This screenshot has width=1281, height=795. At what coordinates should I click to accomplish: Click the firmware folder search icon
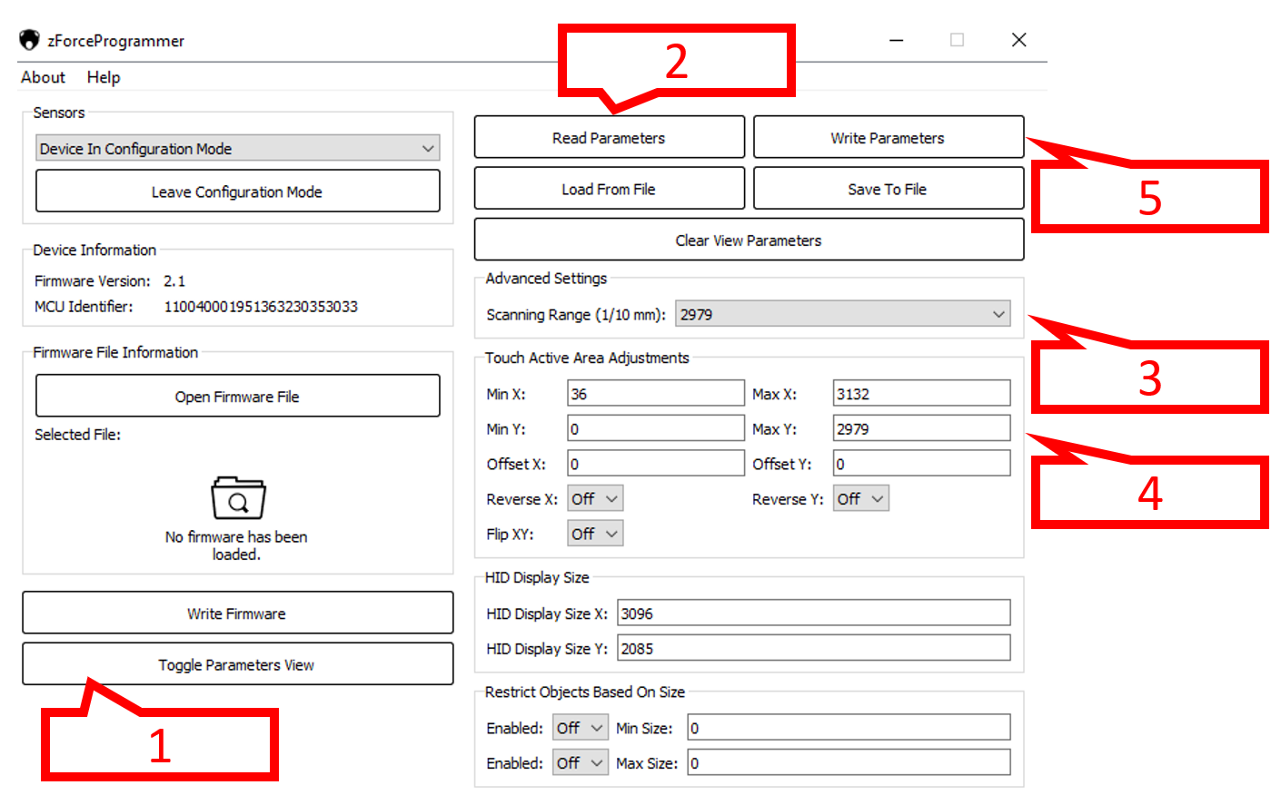[238, 498]
